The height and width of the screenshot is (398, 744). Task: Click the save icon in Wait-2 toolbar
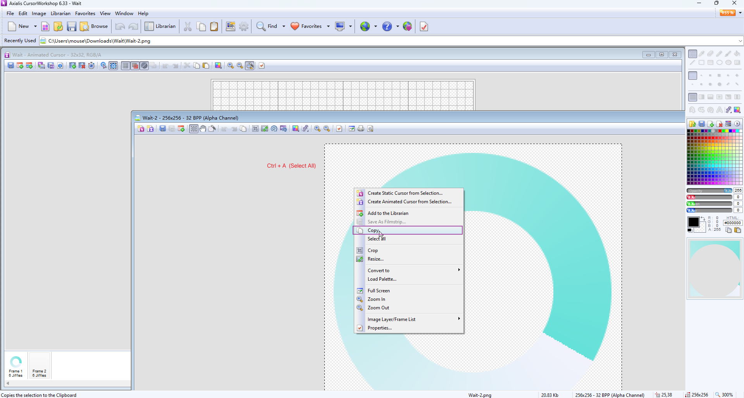click(x=163, y=129)
